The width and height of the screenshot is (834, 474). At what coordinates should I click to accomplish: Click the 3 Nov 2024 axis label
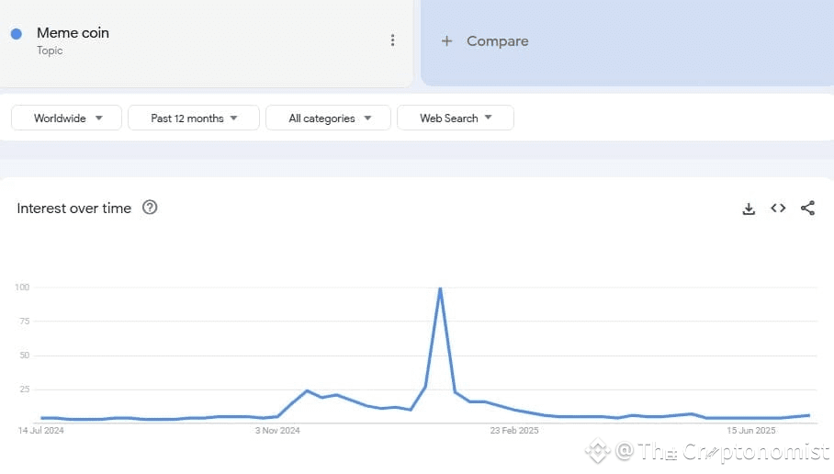click(x=277, y=431)
